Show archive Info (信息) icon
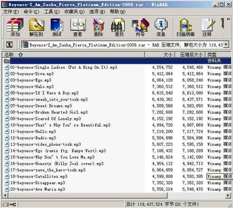This screenshot has width=233, height=208. click(161, 27)
